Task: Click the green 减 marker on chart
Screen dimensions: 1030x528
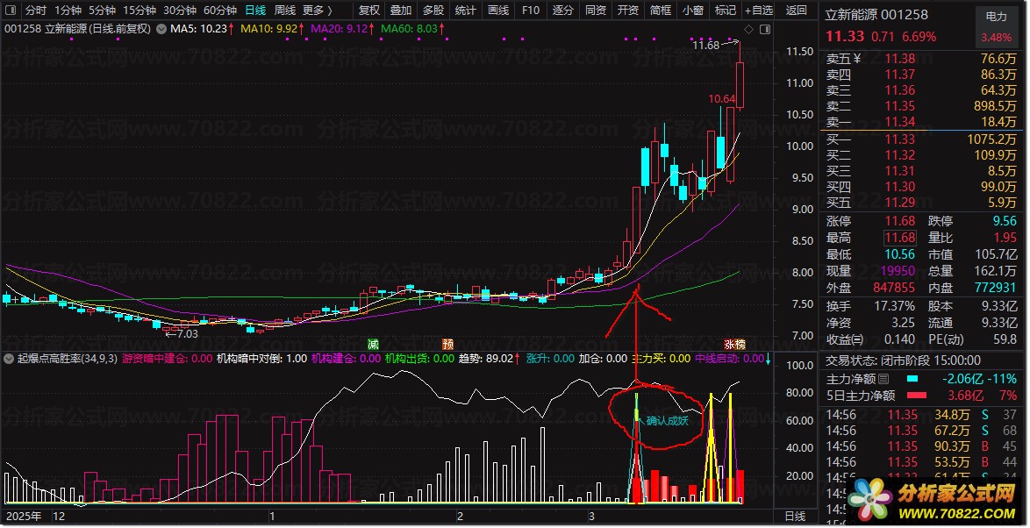Action: coord(373,344)
